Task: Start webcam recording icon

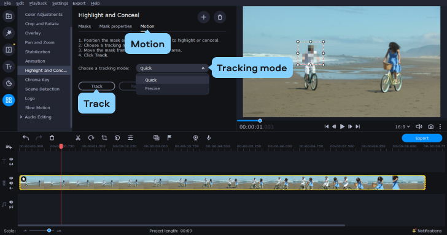Action: click(195, 138)
